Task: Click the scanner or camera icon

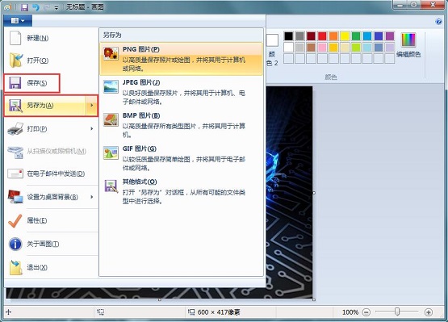Action: [15, 152]
